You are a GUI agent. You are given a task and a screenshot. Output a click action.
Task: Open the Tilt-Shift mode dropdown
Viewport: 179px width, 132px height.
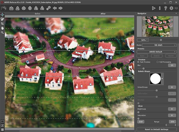pyautogui.click(x=159, y=45)
